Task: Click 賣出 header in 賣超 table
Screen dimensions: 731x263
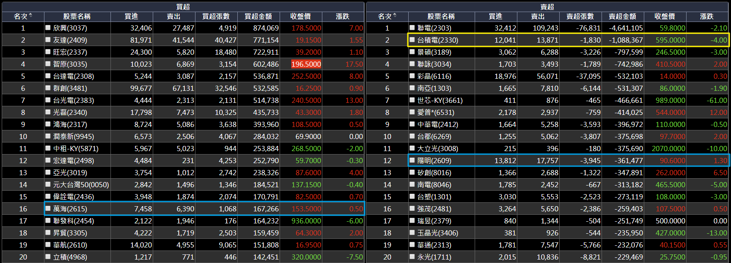Action: pyautogui.click(x=538, y=16)
